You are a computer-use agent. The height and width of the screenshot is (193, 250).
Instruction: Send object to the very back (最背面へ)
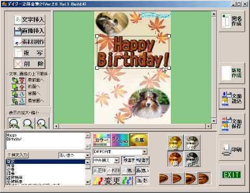pos(18,101)
